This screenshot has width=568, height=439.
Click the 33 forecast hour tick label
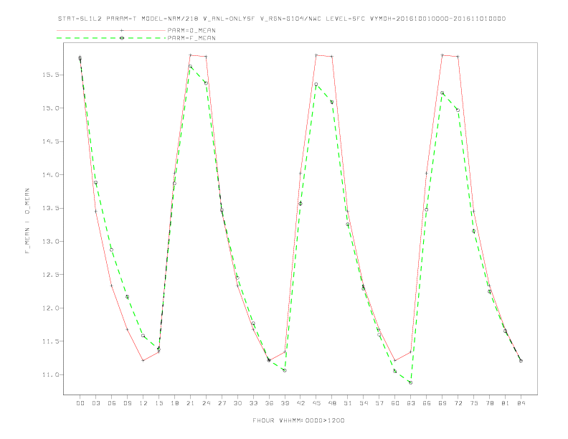point(253,403)
